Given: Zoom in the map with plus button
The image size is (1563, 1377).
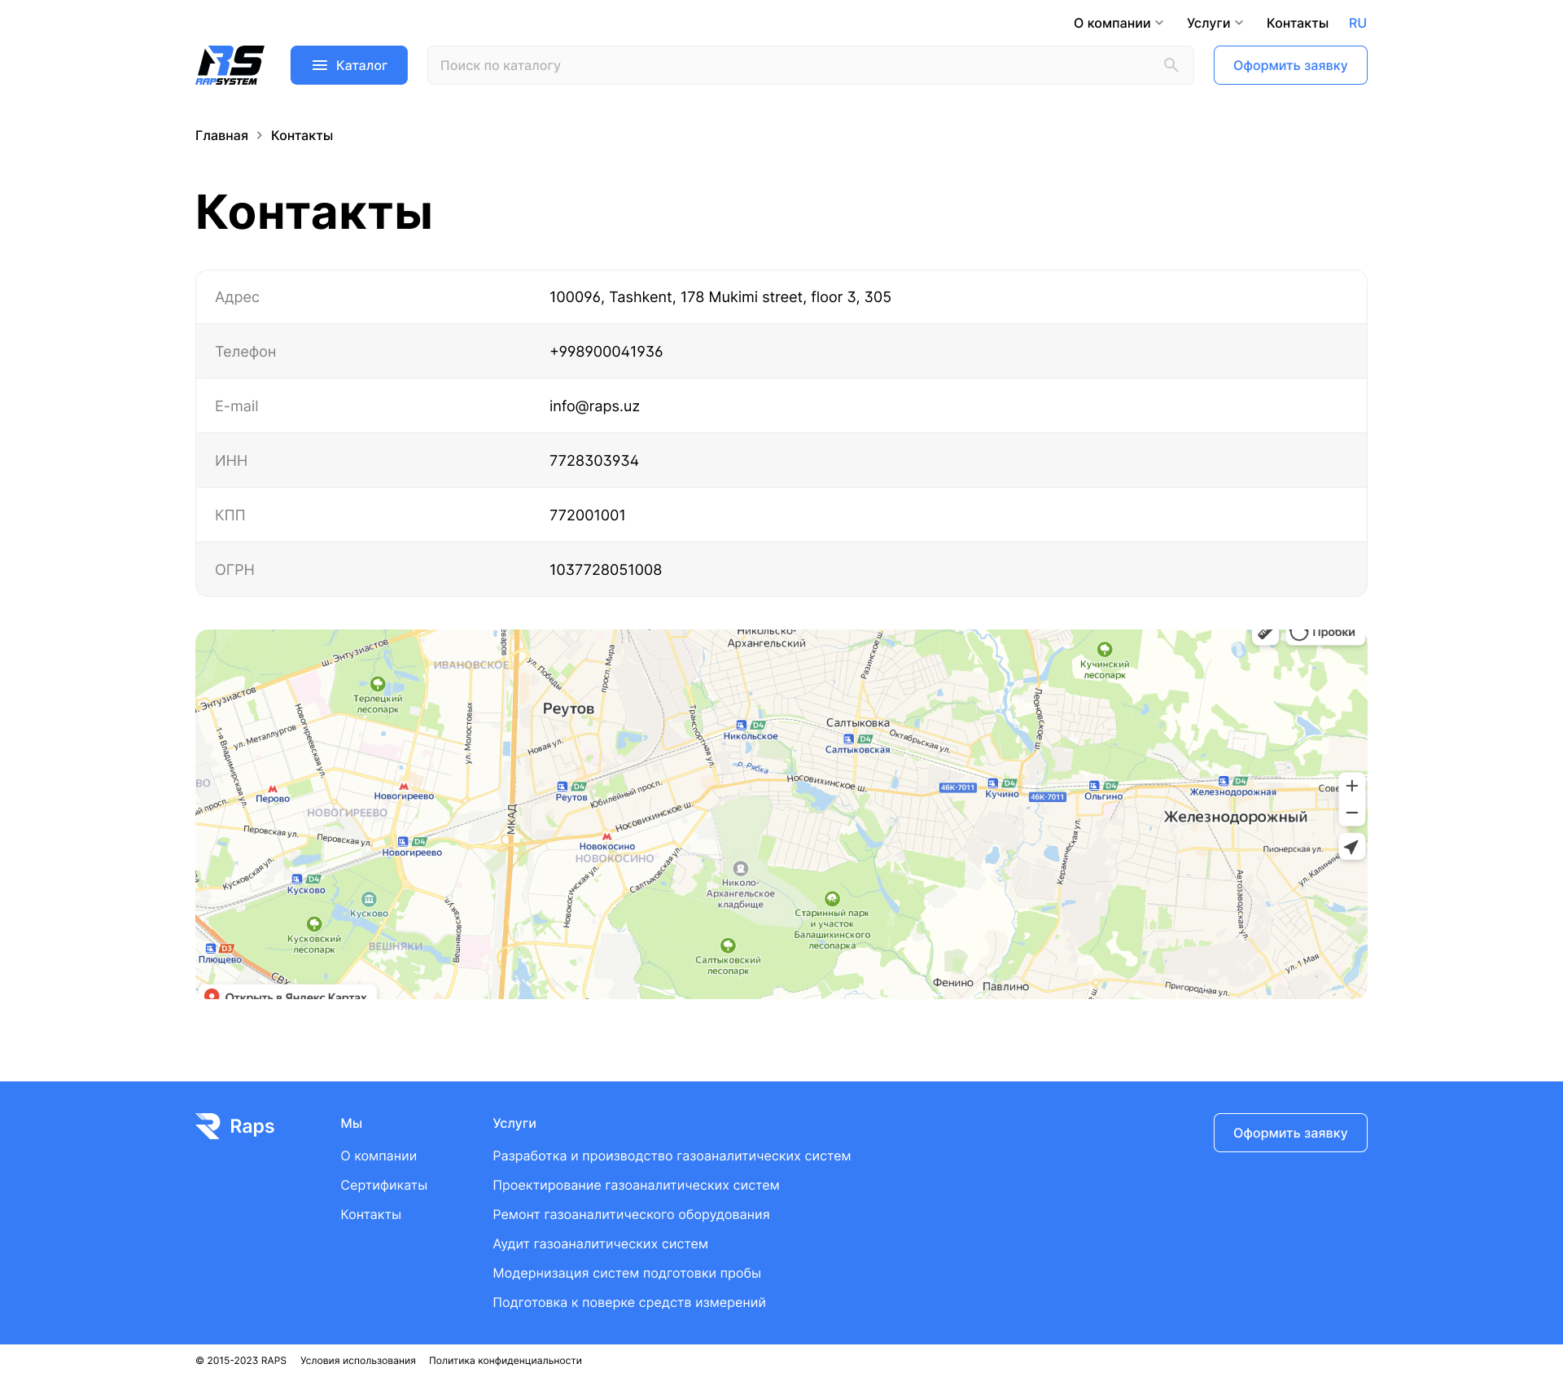Looking at the screenshot, I should pos(1351,786).
